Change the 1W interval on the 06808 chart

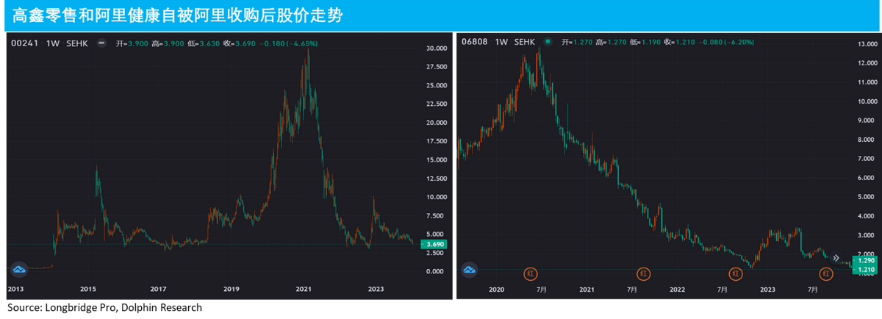tap(502, 43)
